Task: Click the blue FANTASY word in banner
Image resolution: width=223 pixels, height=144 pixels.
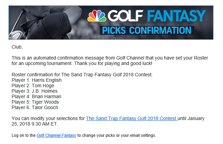Action: click(x=177, y=16)
